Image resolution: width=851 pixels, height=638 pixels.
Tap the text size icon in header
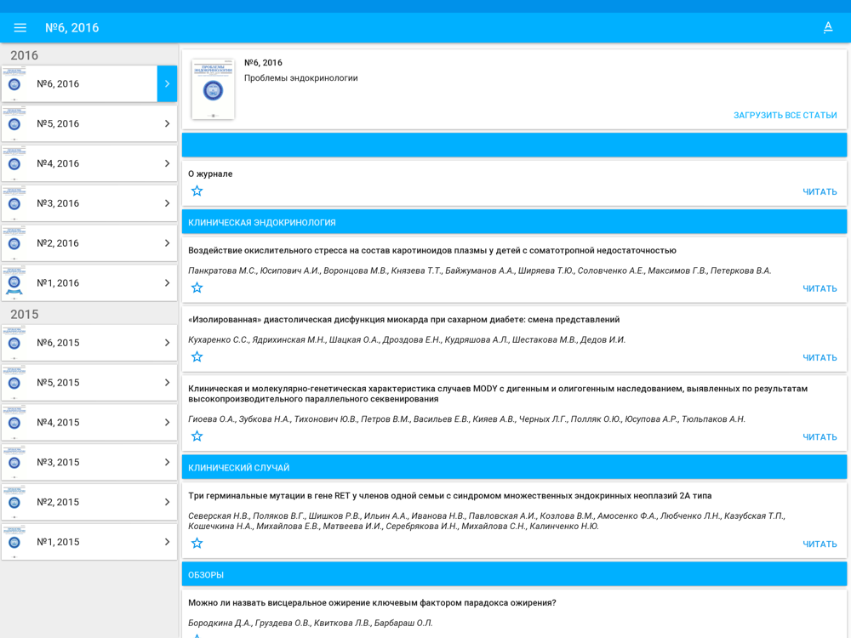pos(828,28)
